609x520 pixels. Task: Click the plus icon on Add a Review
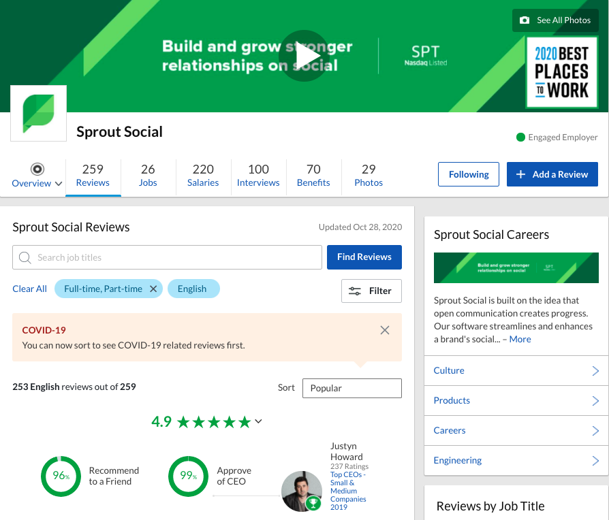(520, 174)
